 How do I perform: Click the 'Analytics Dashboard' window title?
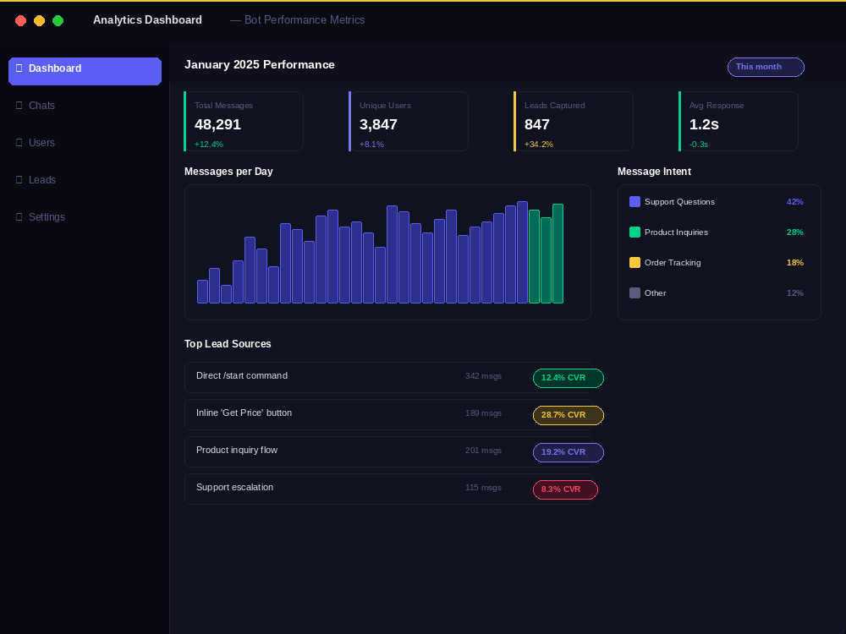147,20
